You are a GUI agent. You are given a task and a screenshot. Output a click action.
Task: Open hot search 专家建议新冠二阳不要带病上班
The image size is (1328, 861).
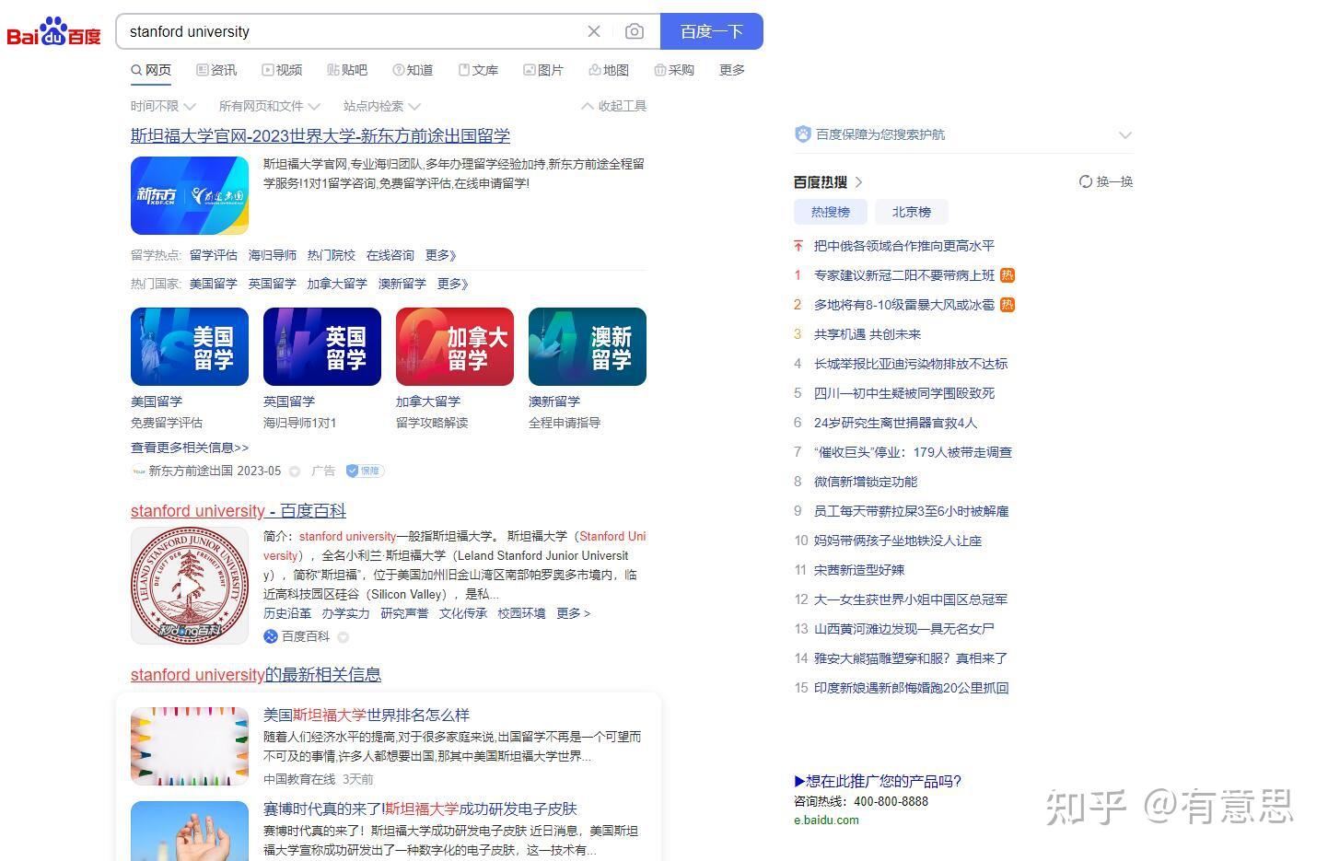click(x=904, y=275)
